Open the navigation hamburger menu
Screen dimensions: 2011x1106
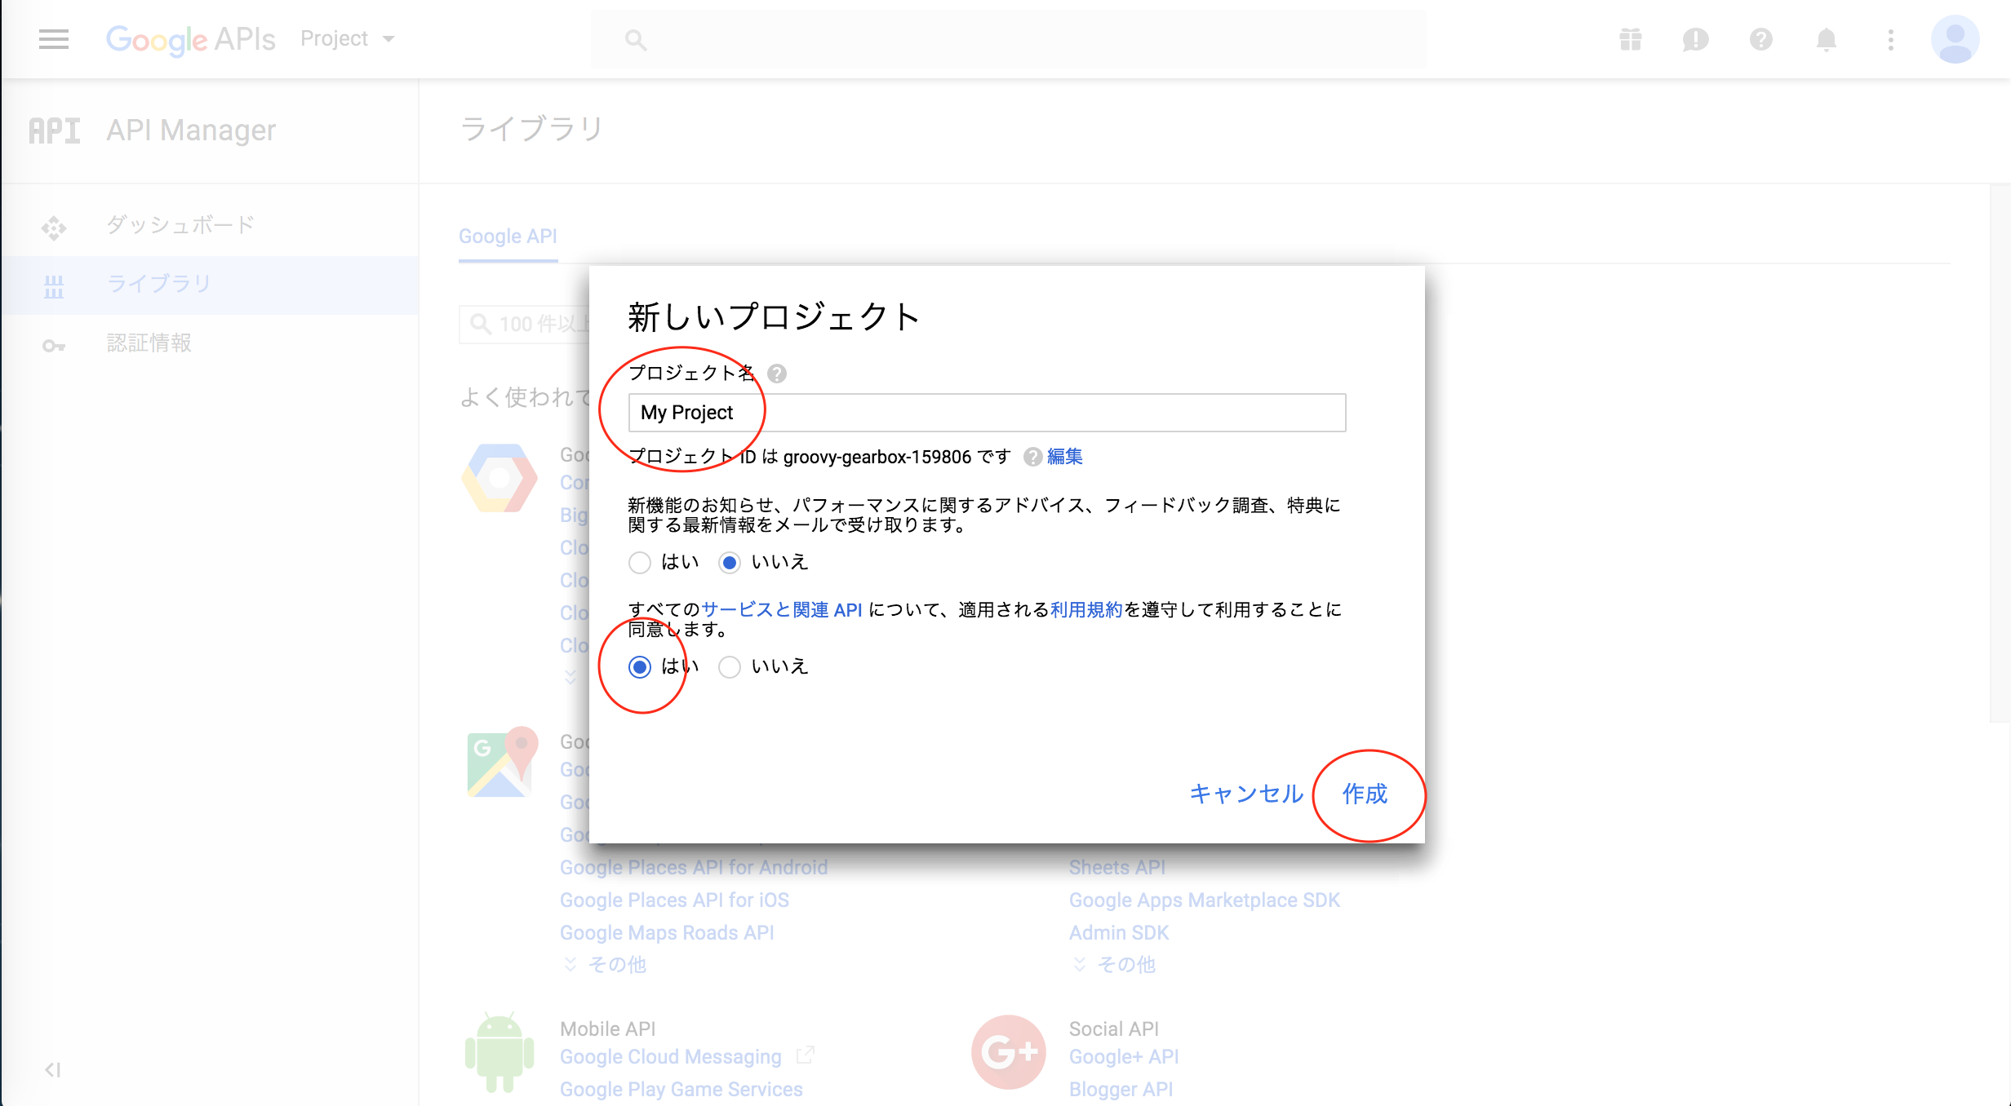point(53,39)
